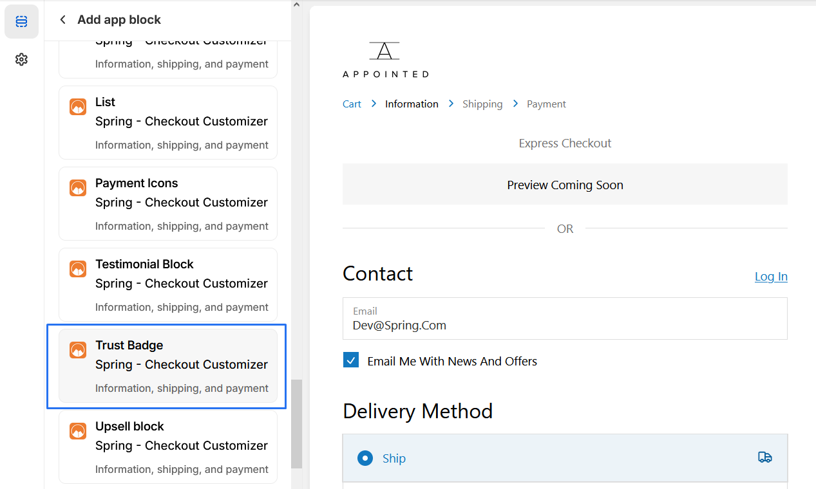This screenshot has width=816, height=489.
Task: Click the Log In link
Action: click(770, 277)
